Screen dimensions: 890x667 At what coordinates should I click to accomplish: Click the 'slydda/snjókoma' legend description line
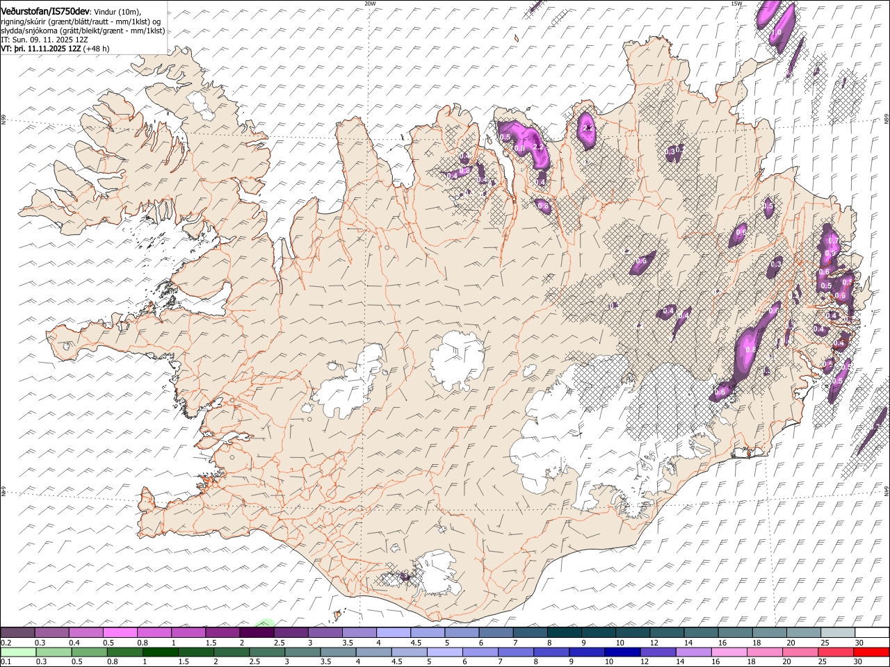click(x=83, y=31)
